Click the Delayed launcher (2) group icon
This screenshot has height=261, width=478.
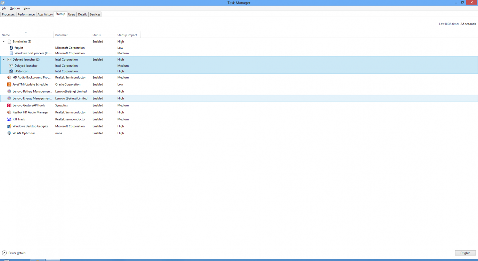(9, 60)
